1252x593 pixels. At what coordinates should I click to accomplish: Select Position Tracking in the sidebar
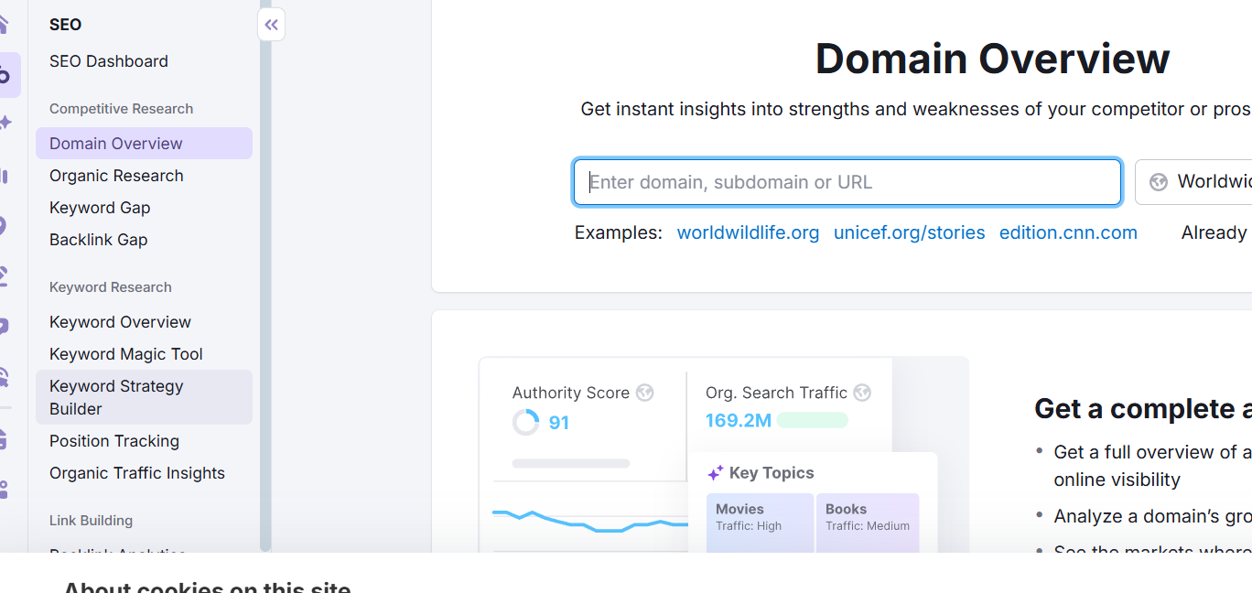tap(114, 440)
